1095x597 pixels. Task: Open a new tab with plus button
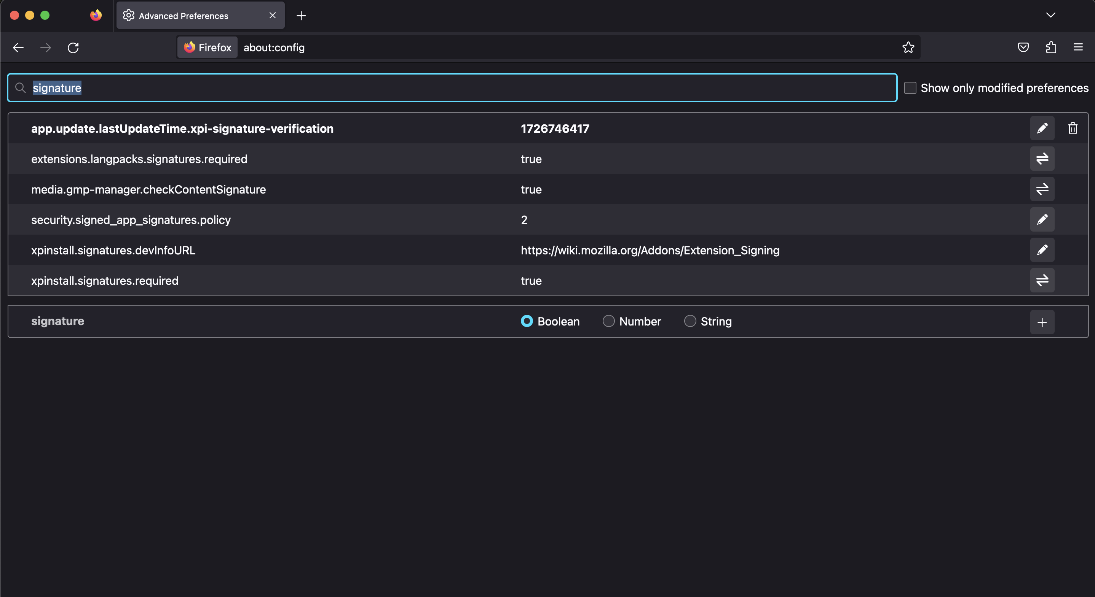(x=301, y=16)
